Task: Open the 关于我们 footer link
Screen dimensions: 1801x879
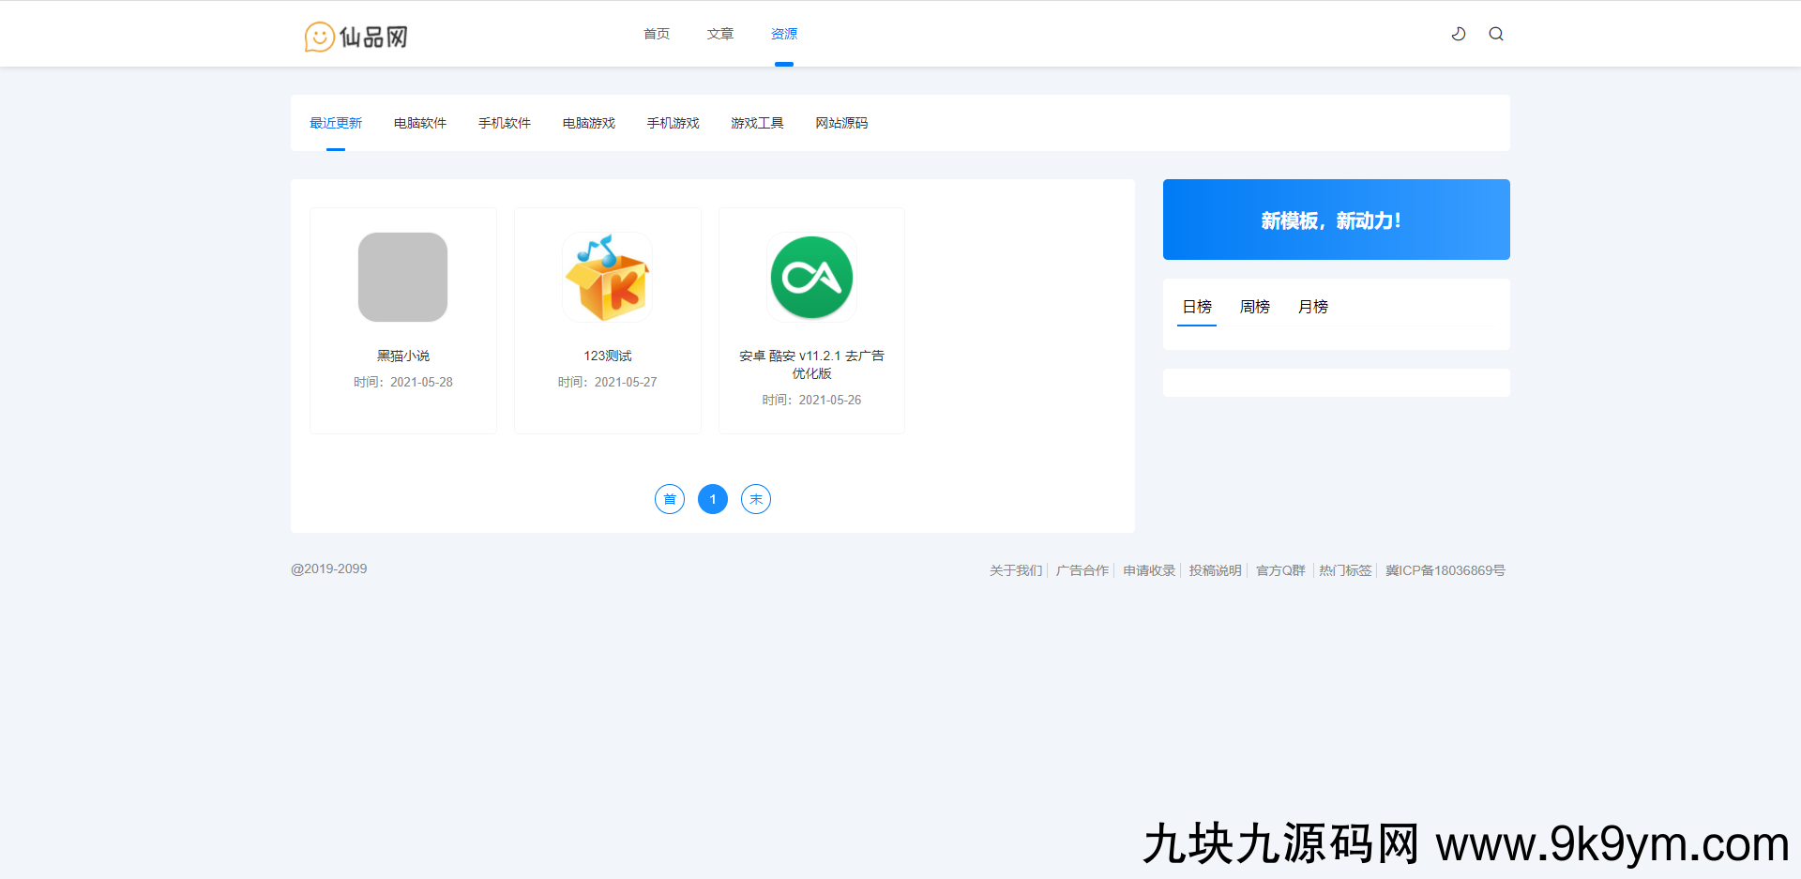Action: point(1016,570)
